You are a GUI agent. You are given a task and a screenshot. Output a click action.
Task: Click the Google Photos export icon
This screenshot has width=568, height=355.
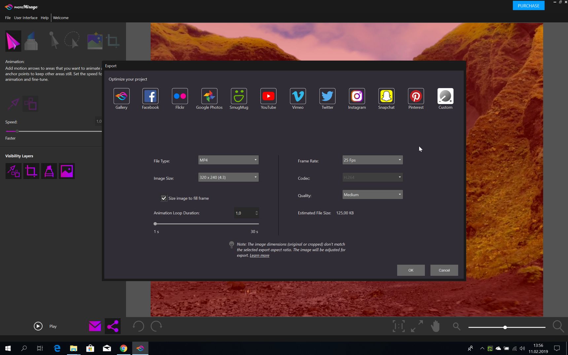click(x=209, y=96)
